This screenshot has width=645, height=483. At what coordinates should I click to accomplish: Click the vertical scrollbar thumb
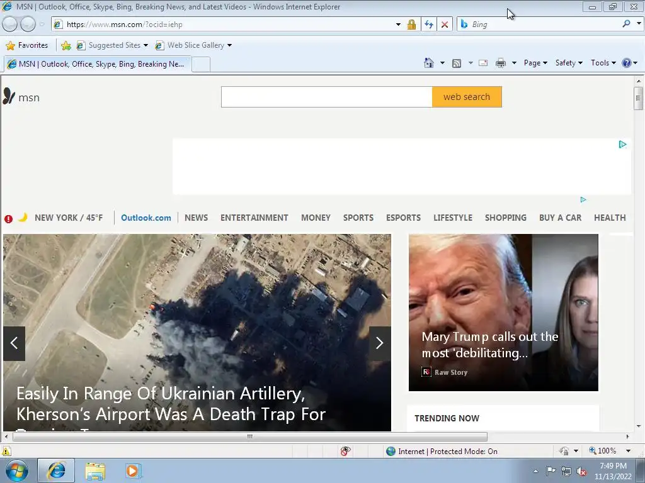[x=638, y=98]
